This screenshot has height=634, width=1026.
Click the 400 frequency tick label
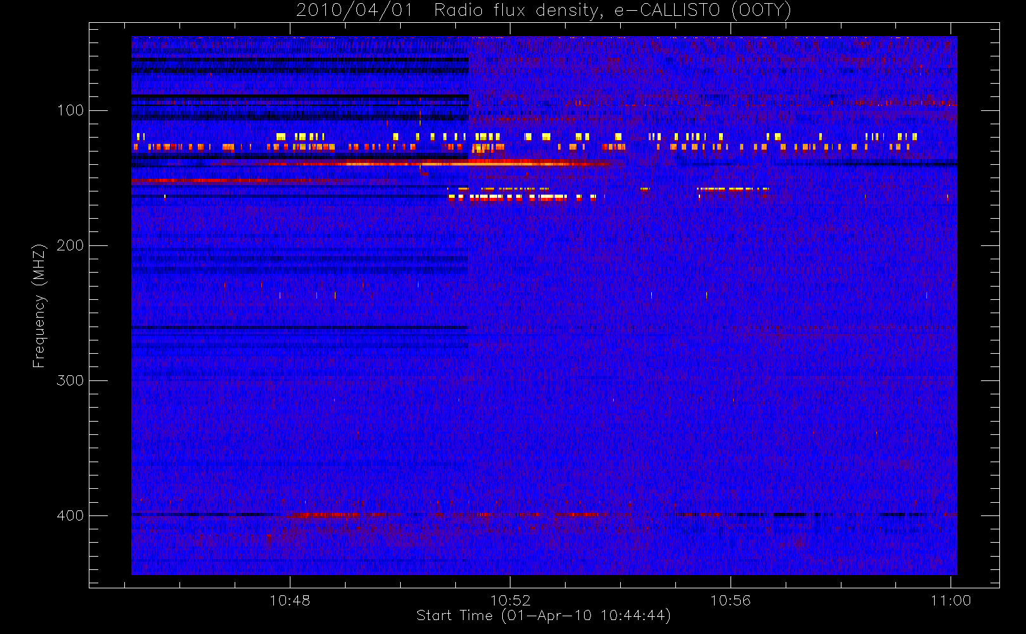click(x=70, y=515)
